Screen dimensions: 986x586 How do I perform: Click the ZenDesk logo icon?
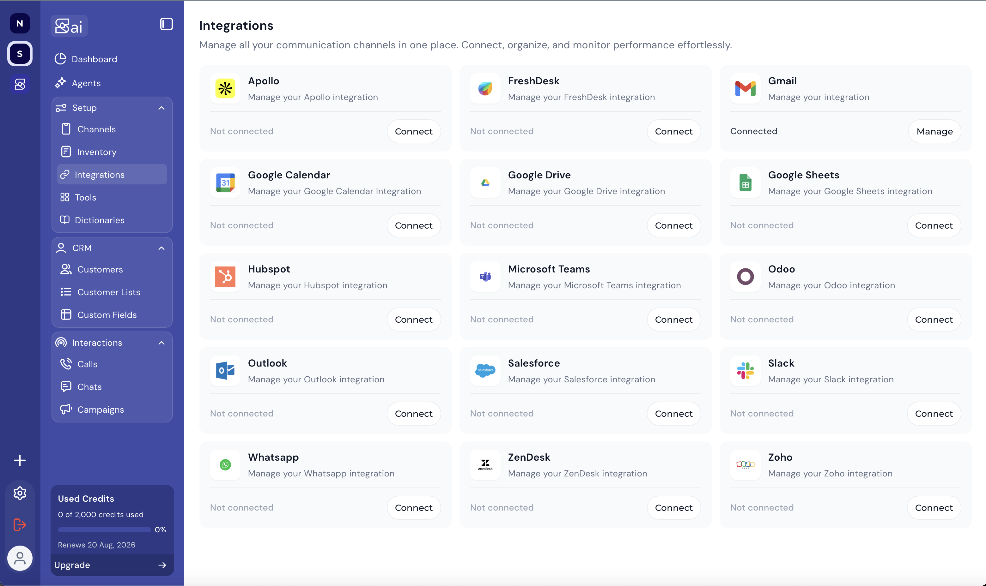[485, 465]
